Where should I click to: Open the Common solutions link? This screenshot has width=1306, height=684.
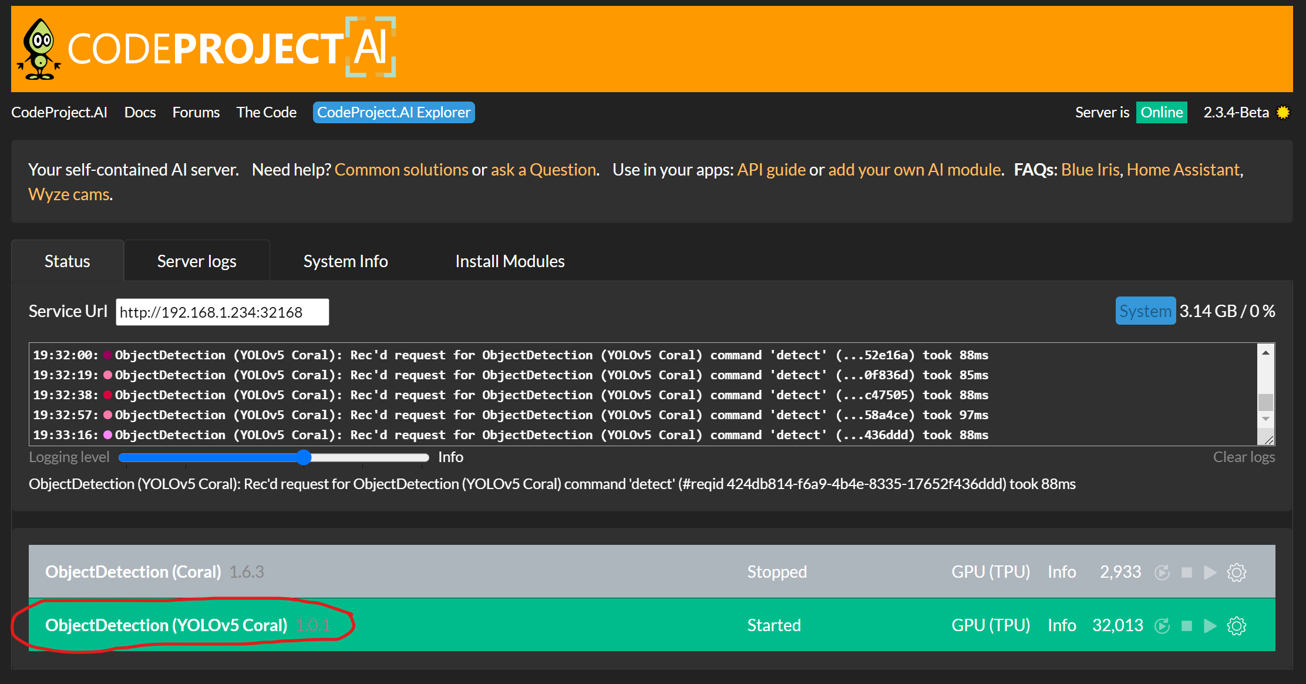[402, 170]
